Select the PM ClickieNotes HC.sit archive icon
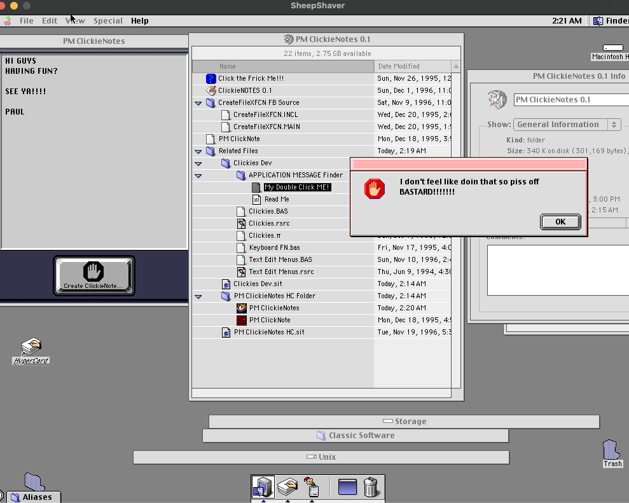Screen dimensions: 629x503 click(x=226, y=332)
